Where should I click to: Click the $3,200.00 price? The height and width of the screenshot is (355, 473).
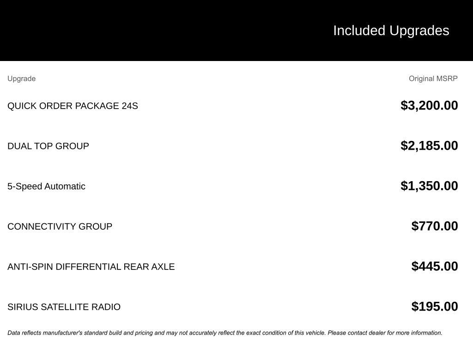[429, 105]
